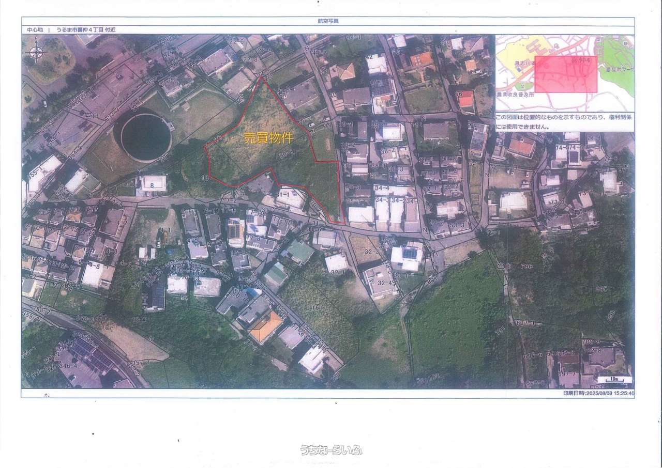662x468 pixels.
Task: Click the red highlighted area in the inset map
Action: (566, 74)
